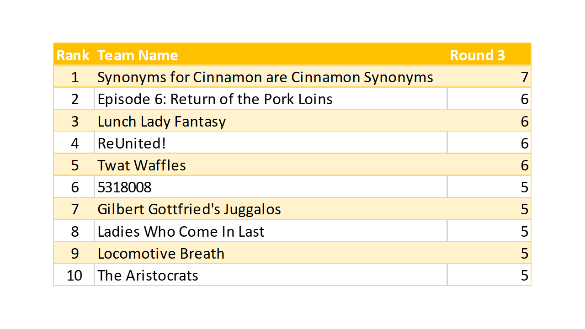Screen dimensions: 585x329
Task: Click the Round 3 column header
Action: click(x=477, y=55)
